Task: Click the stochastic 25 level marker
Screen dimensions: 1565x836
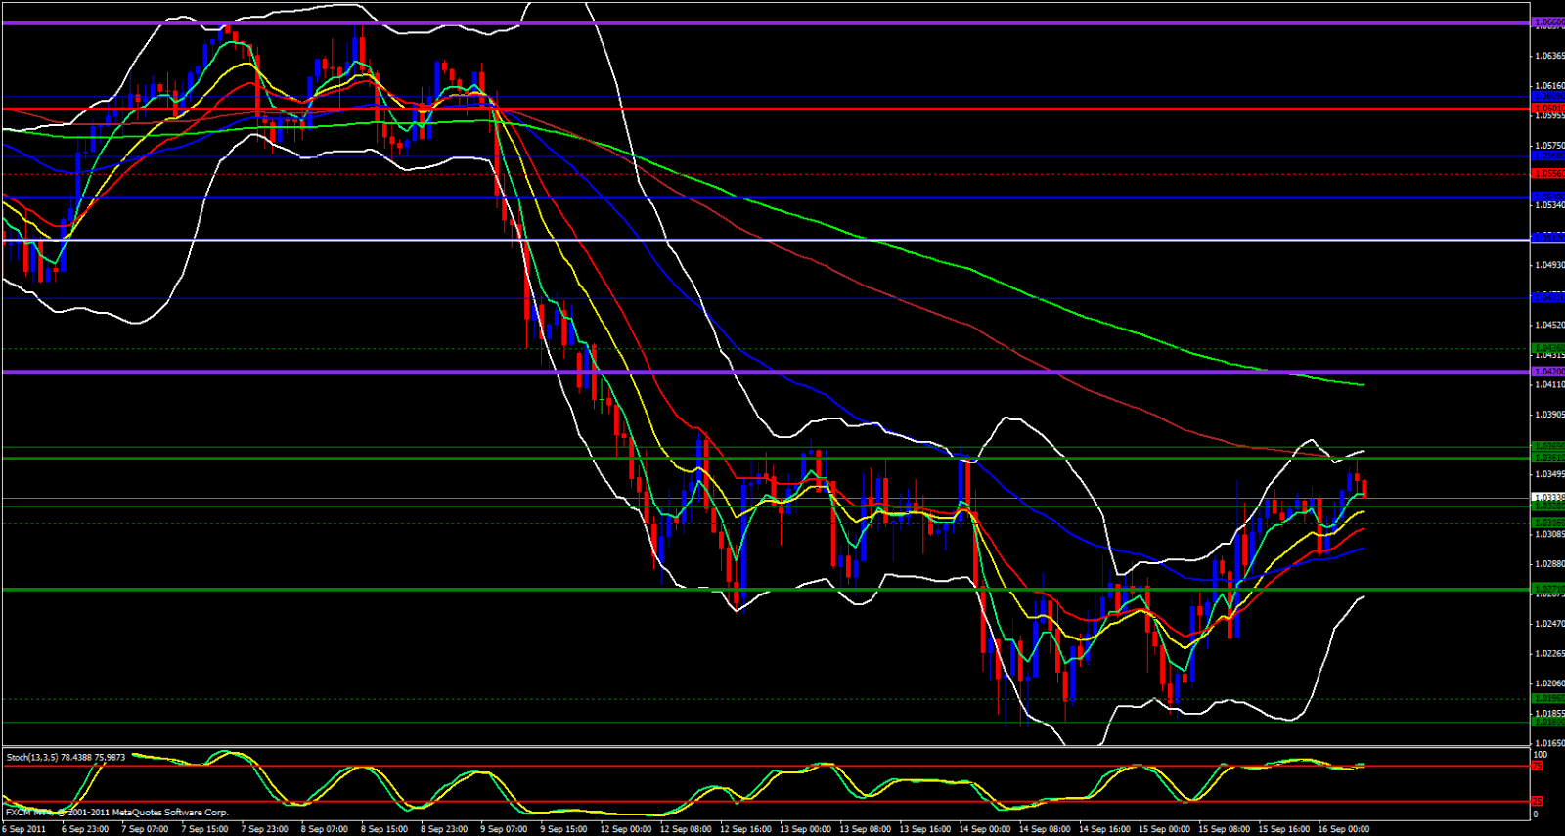Action: coord(1537,802)
